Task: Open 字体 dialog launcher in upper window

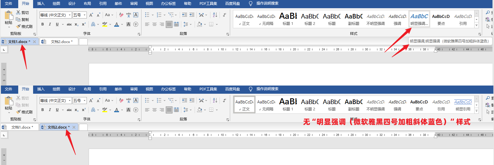Action: point(139,34)
